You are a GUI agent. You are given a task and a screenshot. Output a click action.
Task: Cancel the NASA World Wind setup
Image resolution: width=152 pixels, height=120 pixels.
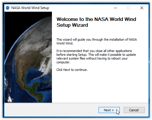pos(134,110)
